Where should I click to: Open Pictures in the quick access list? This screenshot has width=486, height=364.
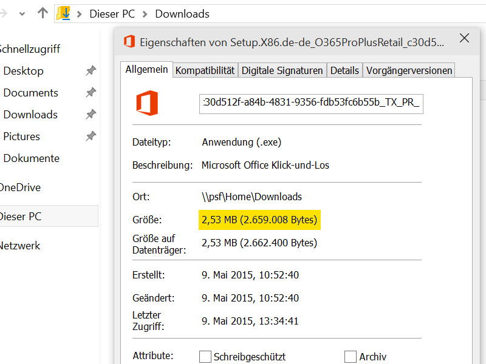point(22,136)
